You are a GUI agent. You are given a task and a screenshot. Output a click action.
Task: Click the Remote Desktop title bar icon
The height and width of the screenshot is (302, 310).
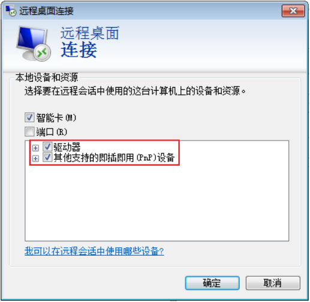click(x=10, y=11)
